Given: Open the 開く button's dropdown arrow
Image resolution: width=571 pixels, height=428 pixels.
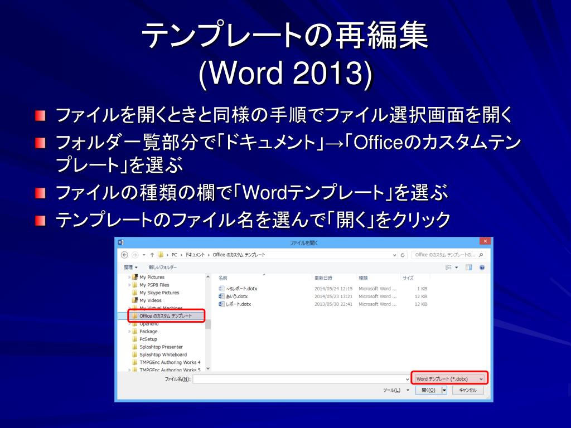Looking at the screenshot, I should click(444, 390).
